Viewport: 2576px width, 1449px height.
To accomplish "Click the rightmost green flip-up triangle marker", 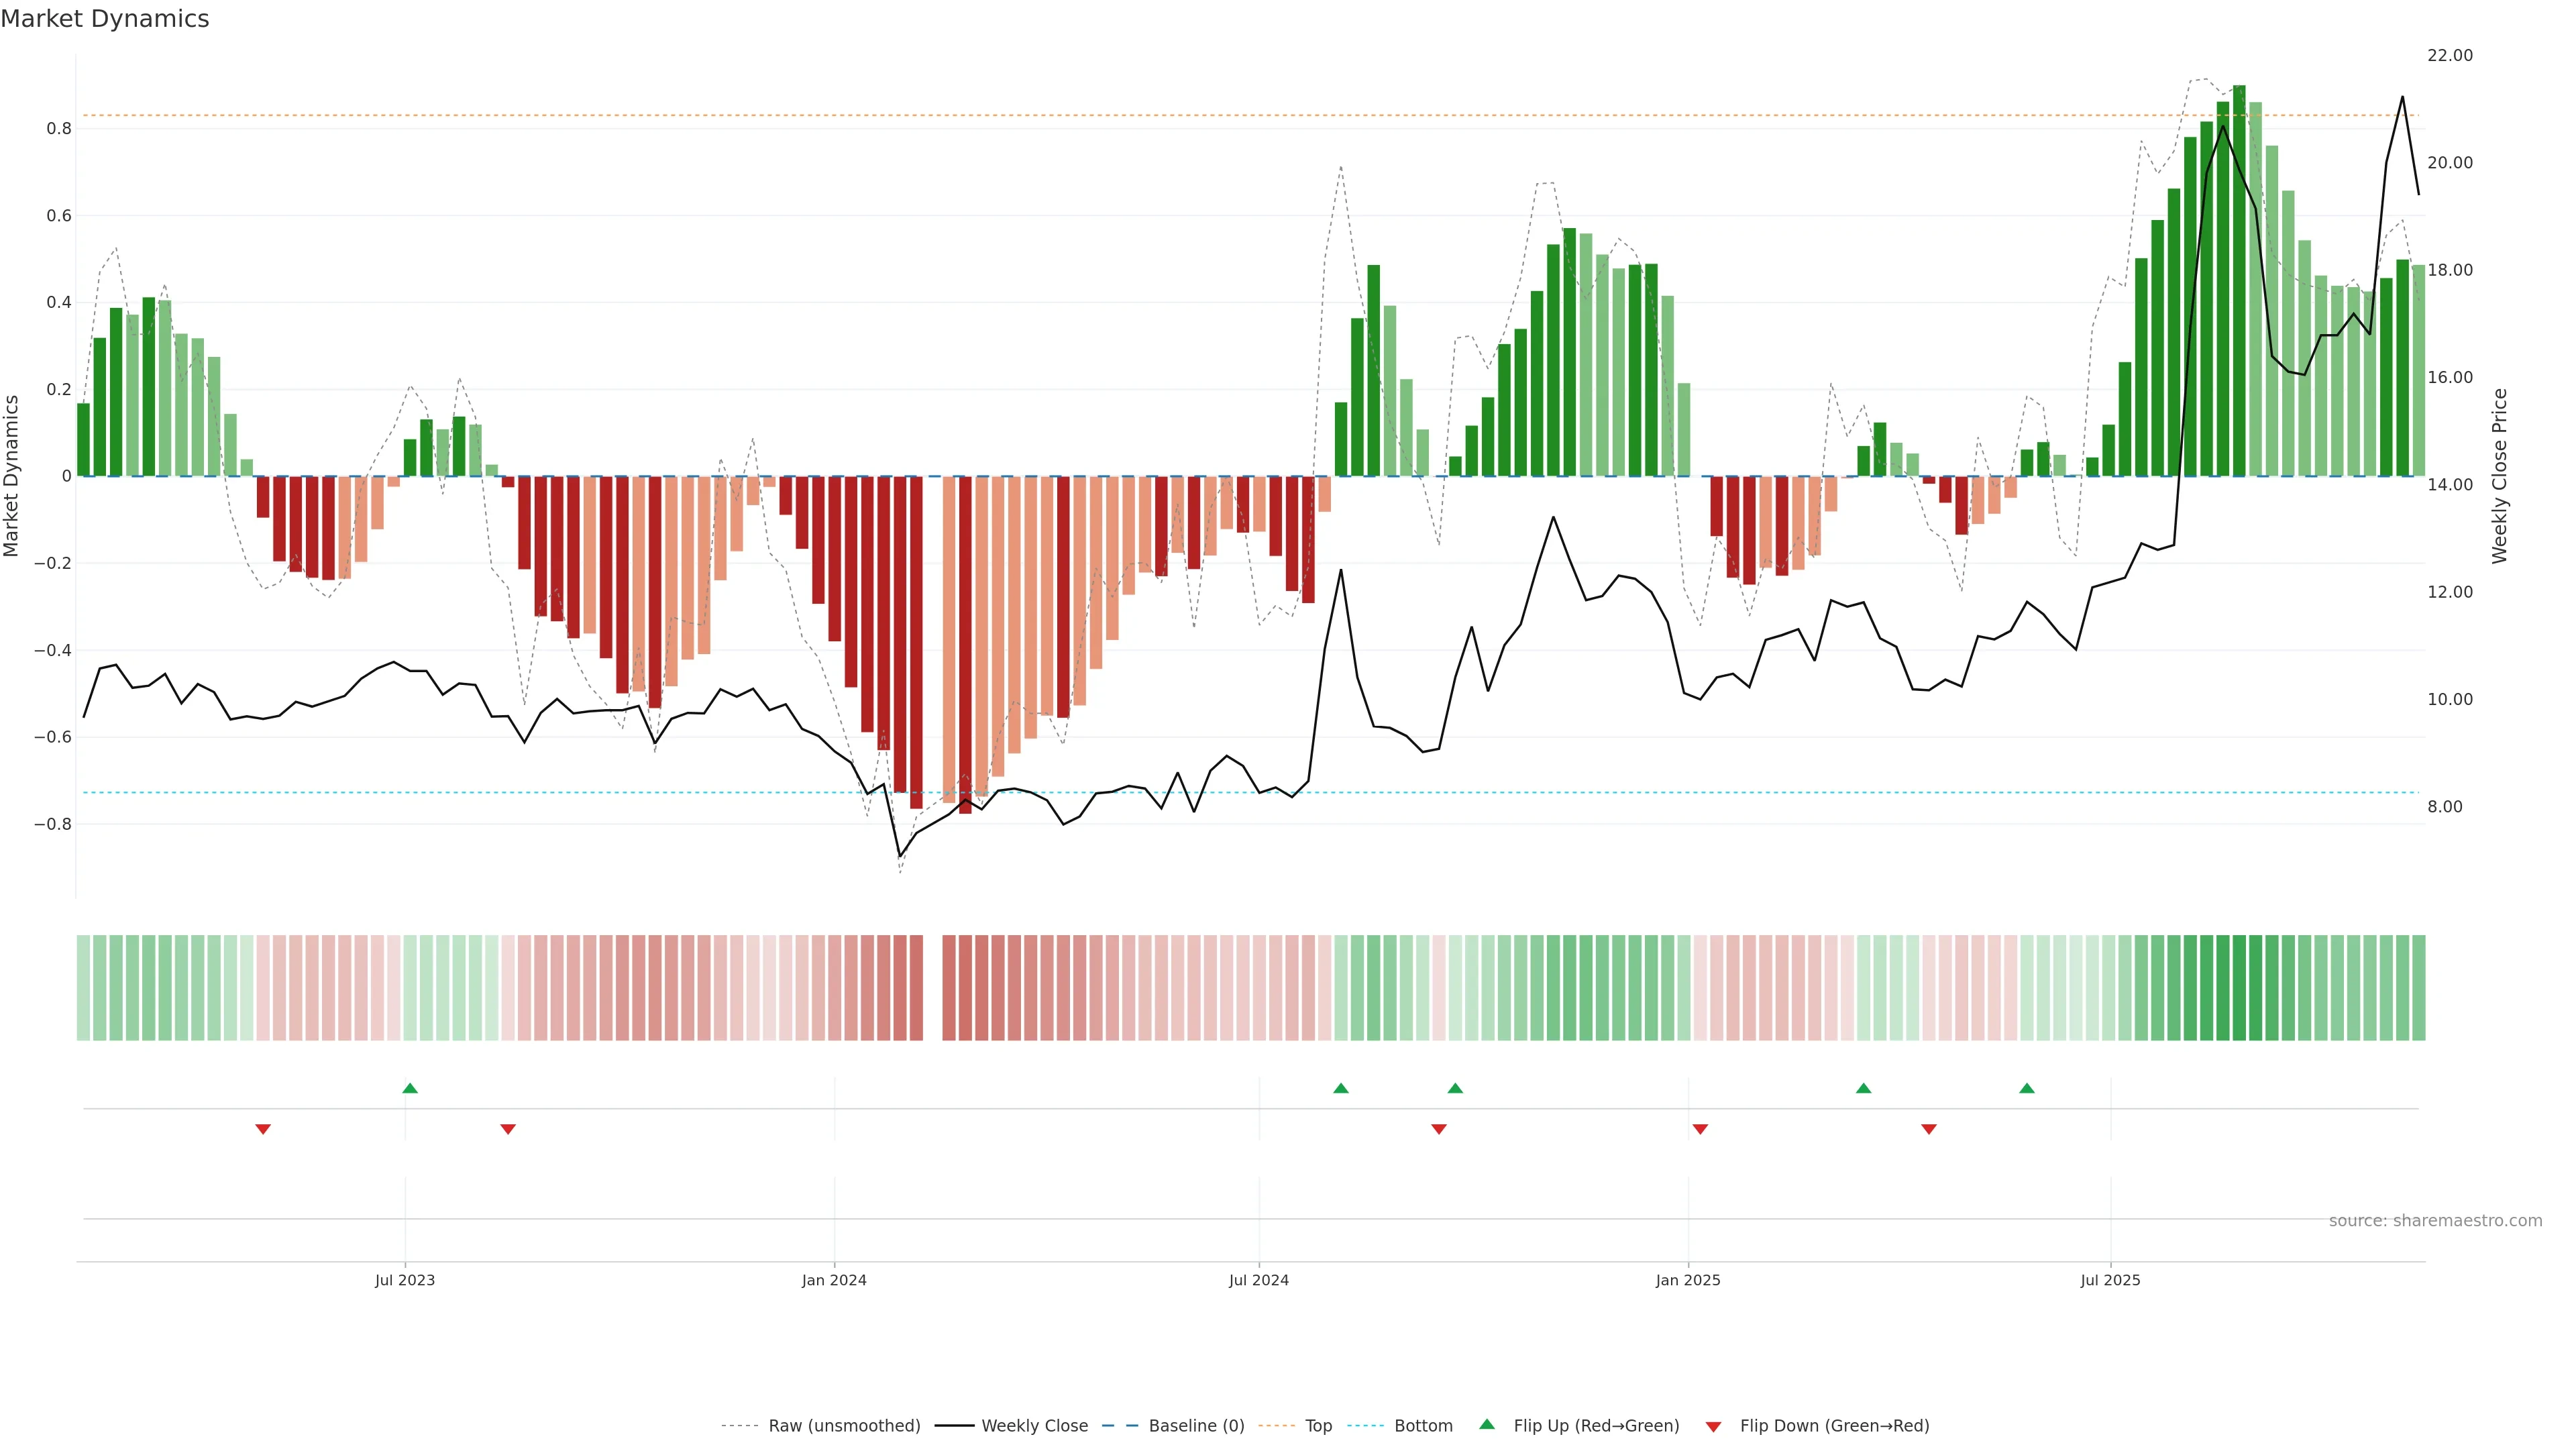I will tap(2027, 1088).
